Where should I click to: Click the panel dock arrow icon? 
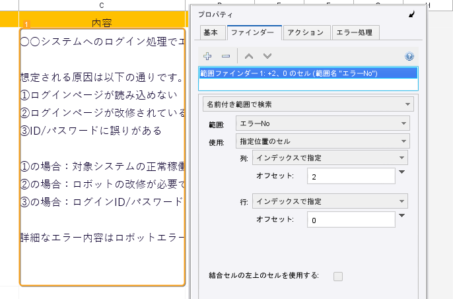click(x=411, y=14)
